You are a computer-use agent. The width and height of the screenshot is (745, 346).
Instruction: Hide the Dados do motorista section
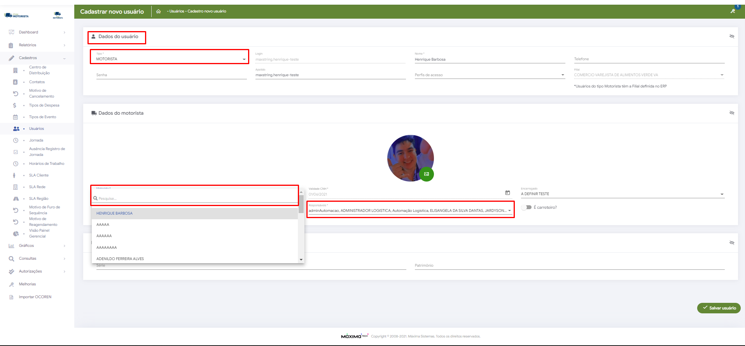click(x=732, y=113)
